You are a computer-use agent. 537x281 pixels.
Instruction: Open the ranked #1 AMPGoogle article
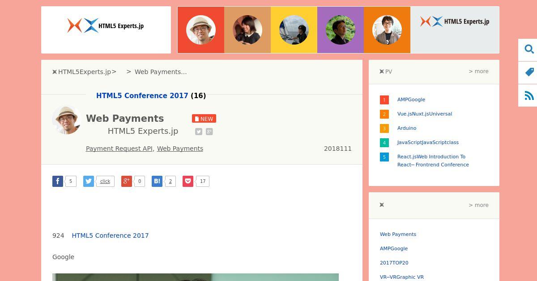[411, 99]
